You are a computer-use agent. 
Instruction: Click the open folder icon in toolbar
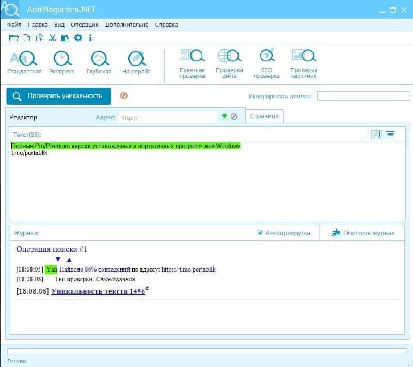[14, 38]
